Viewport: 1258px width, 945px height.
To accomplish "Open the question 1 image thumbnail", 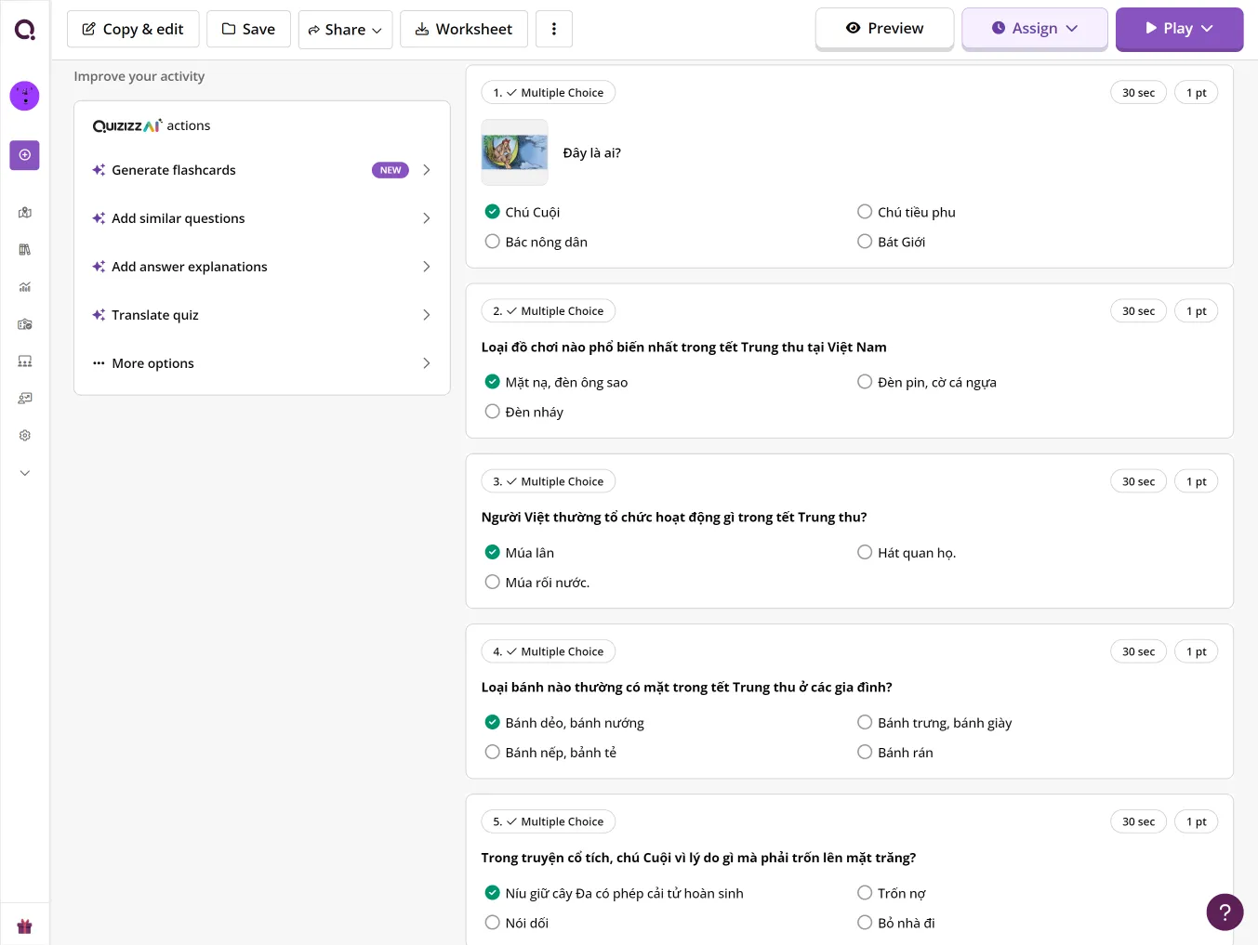I will (514, 152).
